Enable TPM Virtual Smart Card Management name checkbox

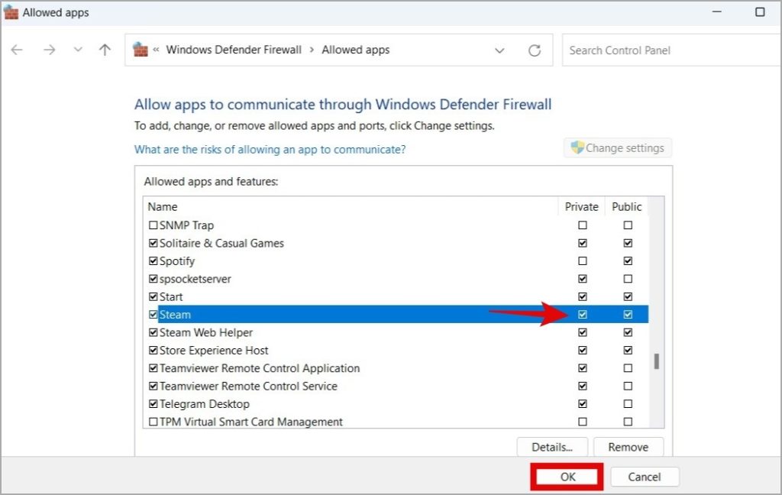(x=153, y=422)
